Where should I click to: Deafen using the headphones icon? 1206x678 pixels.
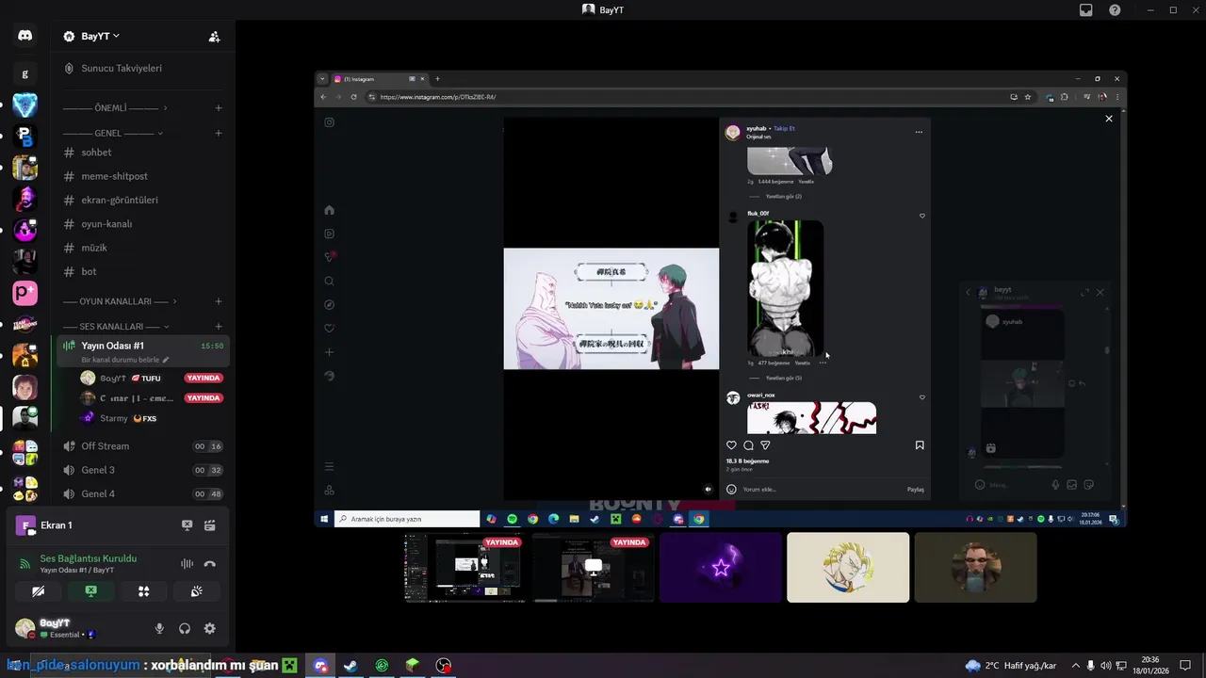[185, 628]
